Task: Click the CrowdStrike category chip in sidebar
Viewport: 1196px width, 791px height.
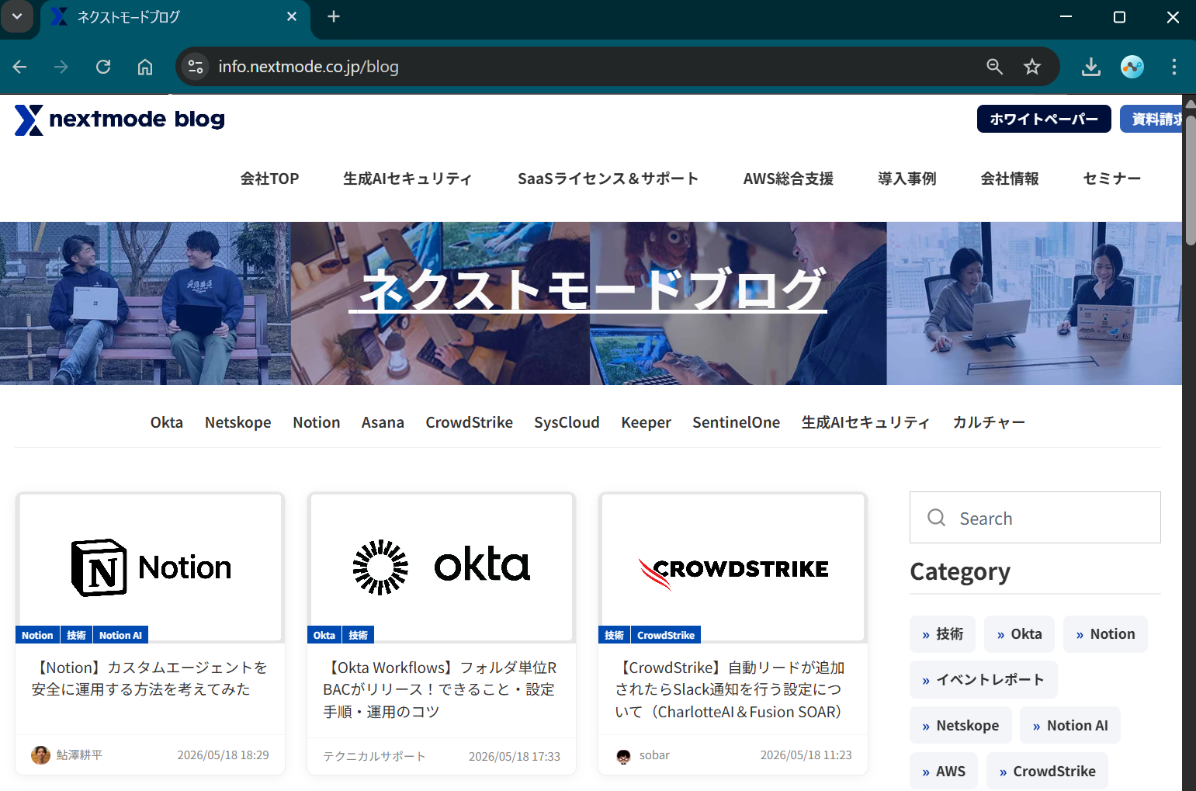Action: pyautogui.click(x=1047, y=772)
